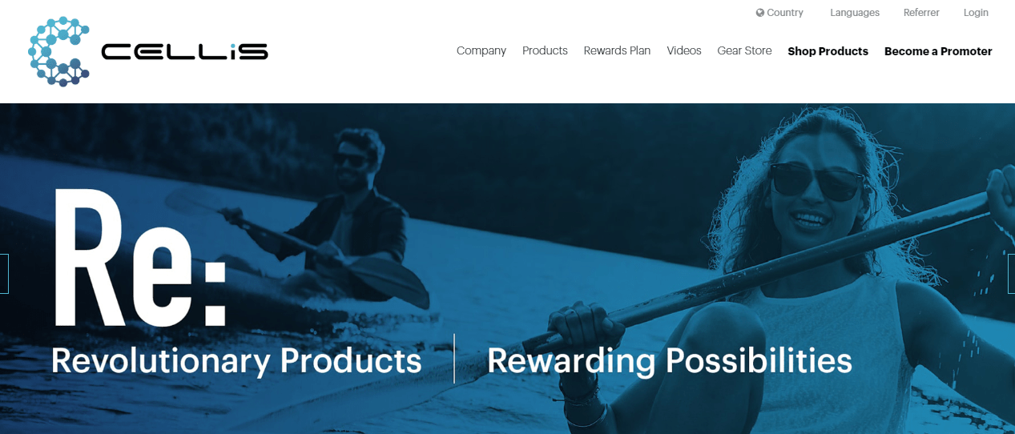Image resolution: width=1015 pixels, height=434 pixels.
Task: Visit the Gear Store link
Action: 744,50
